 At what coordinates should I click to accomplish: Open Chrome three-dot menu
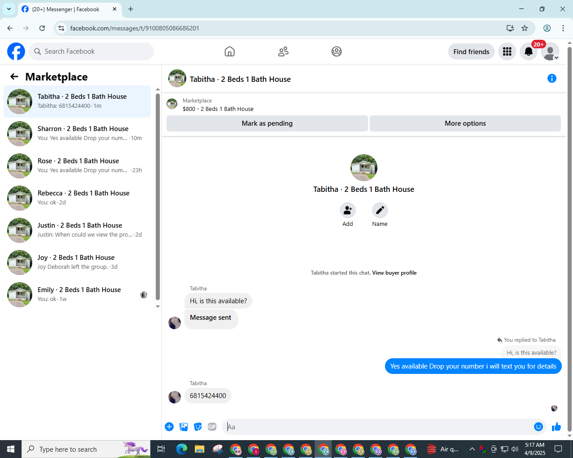(x=563, y=28)
